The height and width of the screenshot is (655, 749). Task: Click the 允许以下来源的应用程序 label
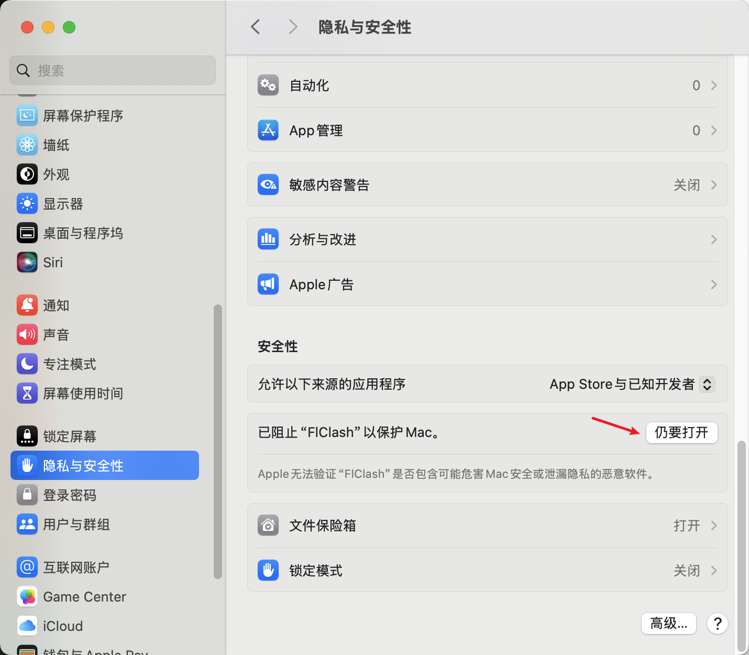click(x=332, y=384)
